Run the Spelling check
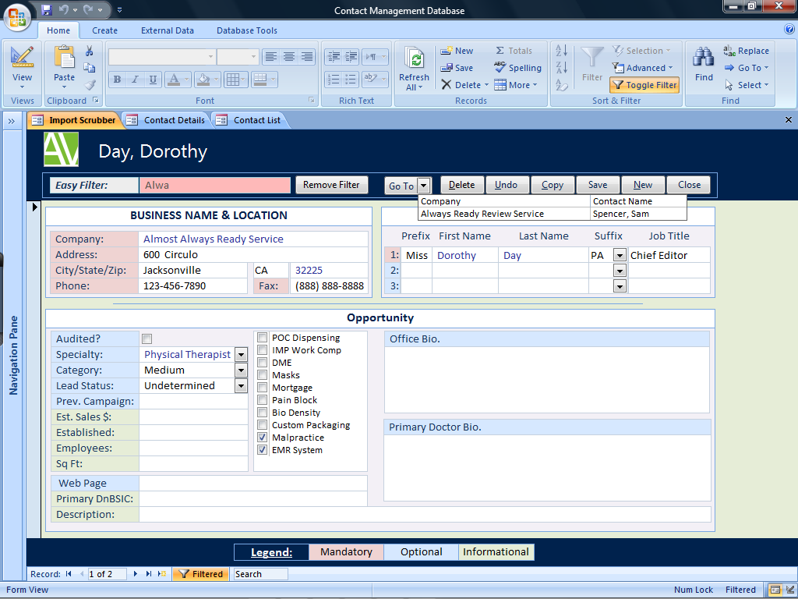The height and width of the screenshot is (599, 798). [517, 68]
